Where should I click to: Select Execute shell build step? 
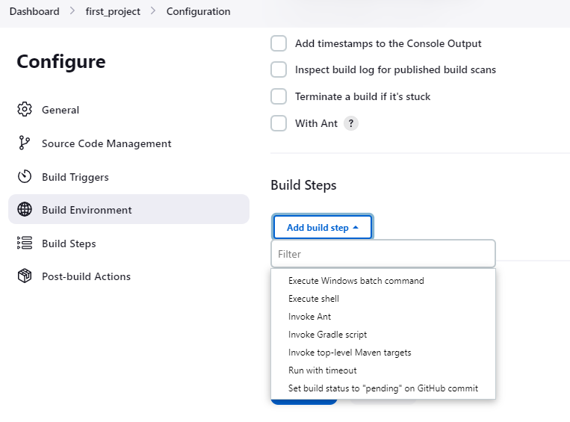pyautogui.click(x=314, y=299)
